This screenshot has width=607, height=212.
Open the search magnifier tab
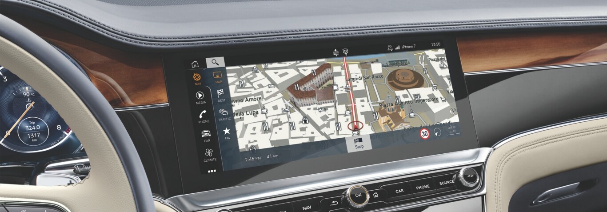coord(215,63)
